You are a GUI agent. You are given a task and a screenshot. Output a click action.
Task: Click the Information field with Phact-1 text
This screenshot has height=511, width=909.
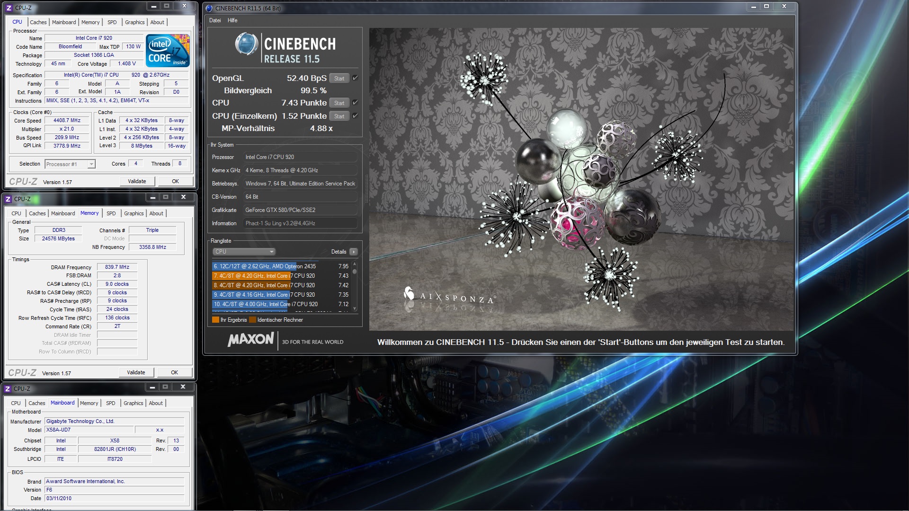[301, 223]
